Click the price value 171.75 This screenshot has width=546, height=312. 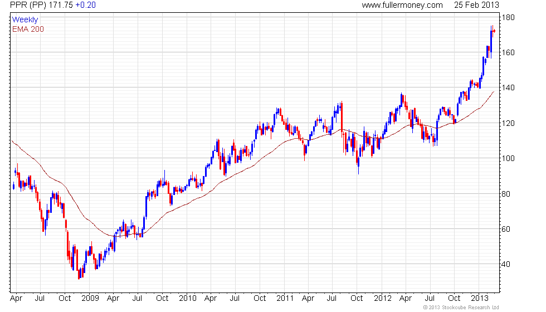61,5
